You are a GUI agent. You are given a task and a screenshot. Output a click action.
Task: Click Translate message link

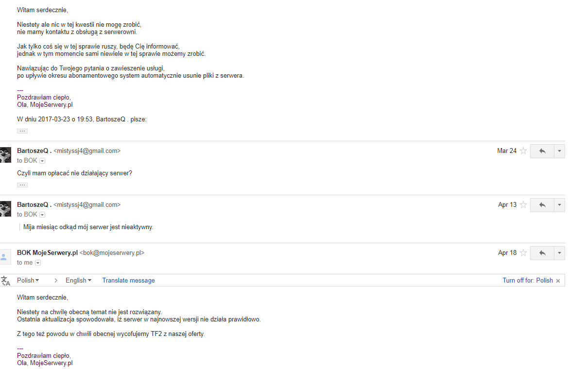(128, 280)
